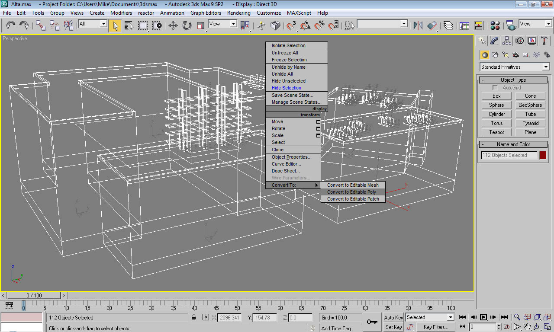The image size is (554, 332).
Task: Toggle the Selection Lock padlock
Action: tap(194, 317)
